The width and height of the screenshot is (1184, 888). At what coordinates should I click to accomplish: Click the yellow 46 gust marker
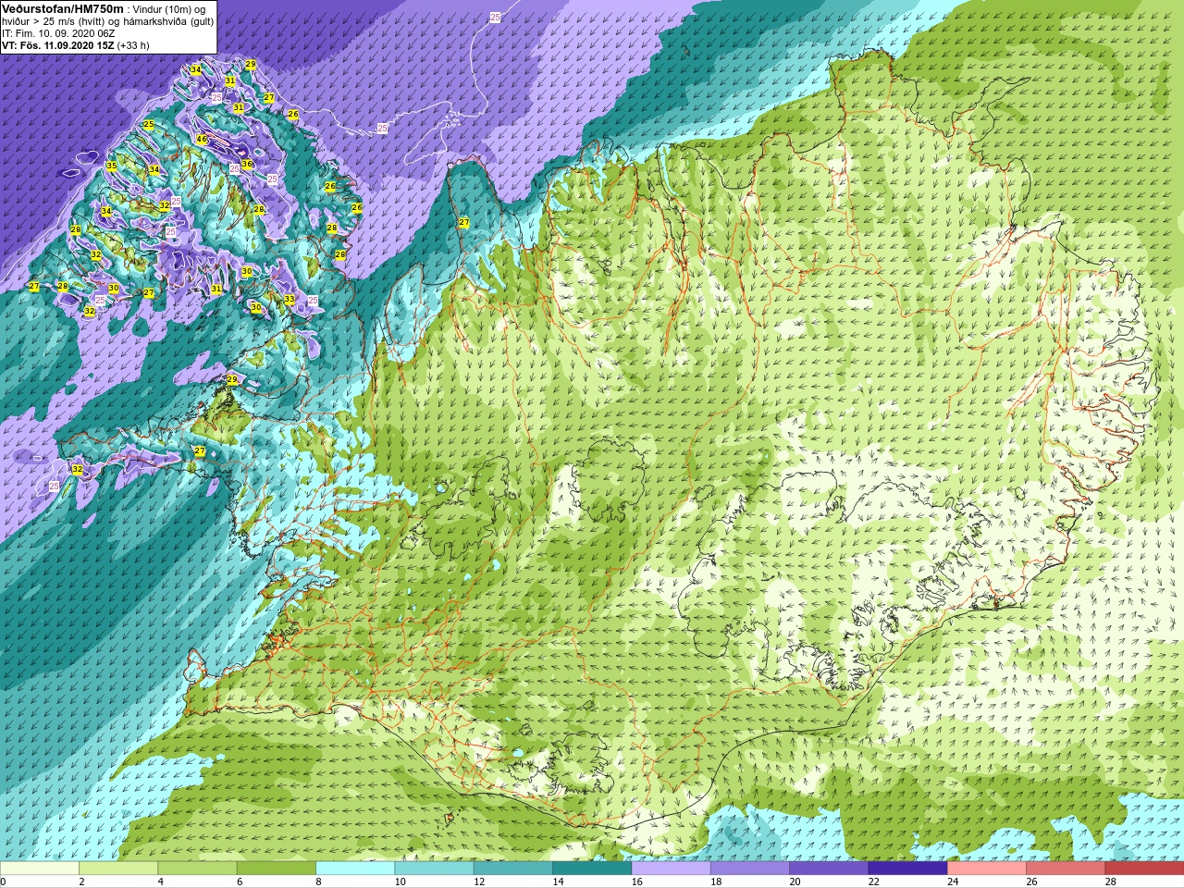[x=202, y=140]
